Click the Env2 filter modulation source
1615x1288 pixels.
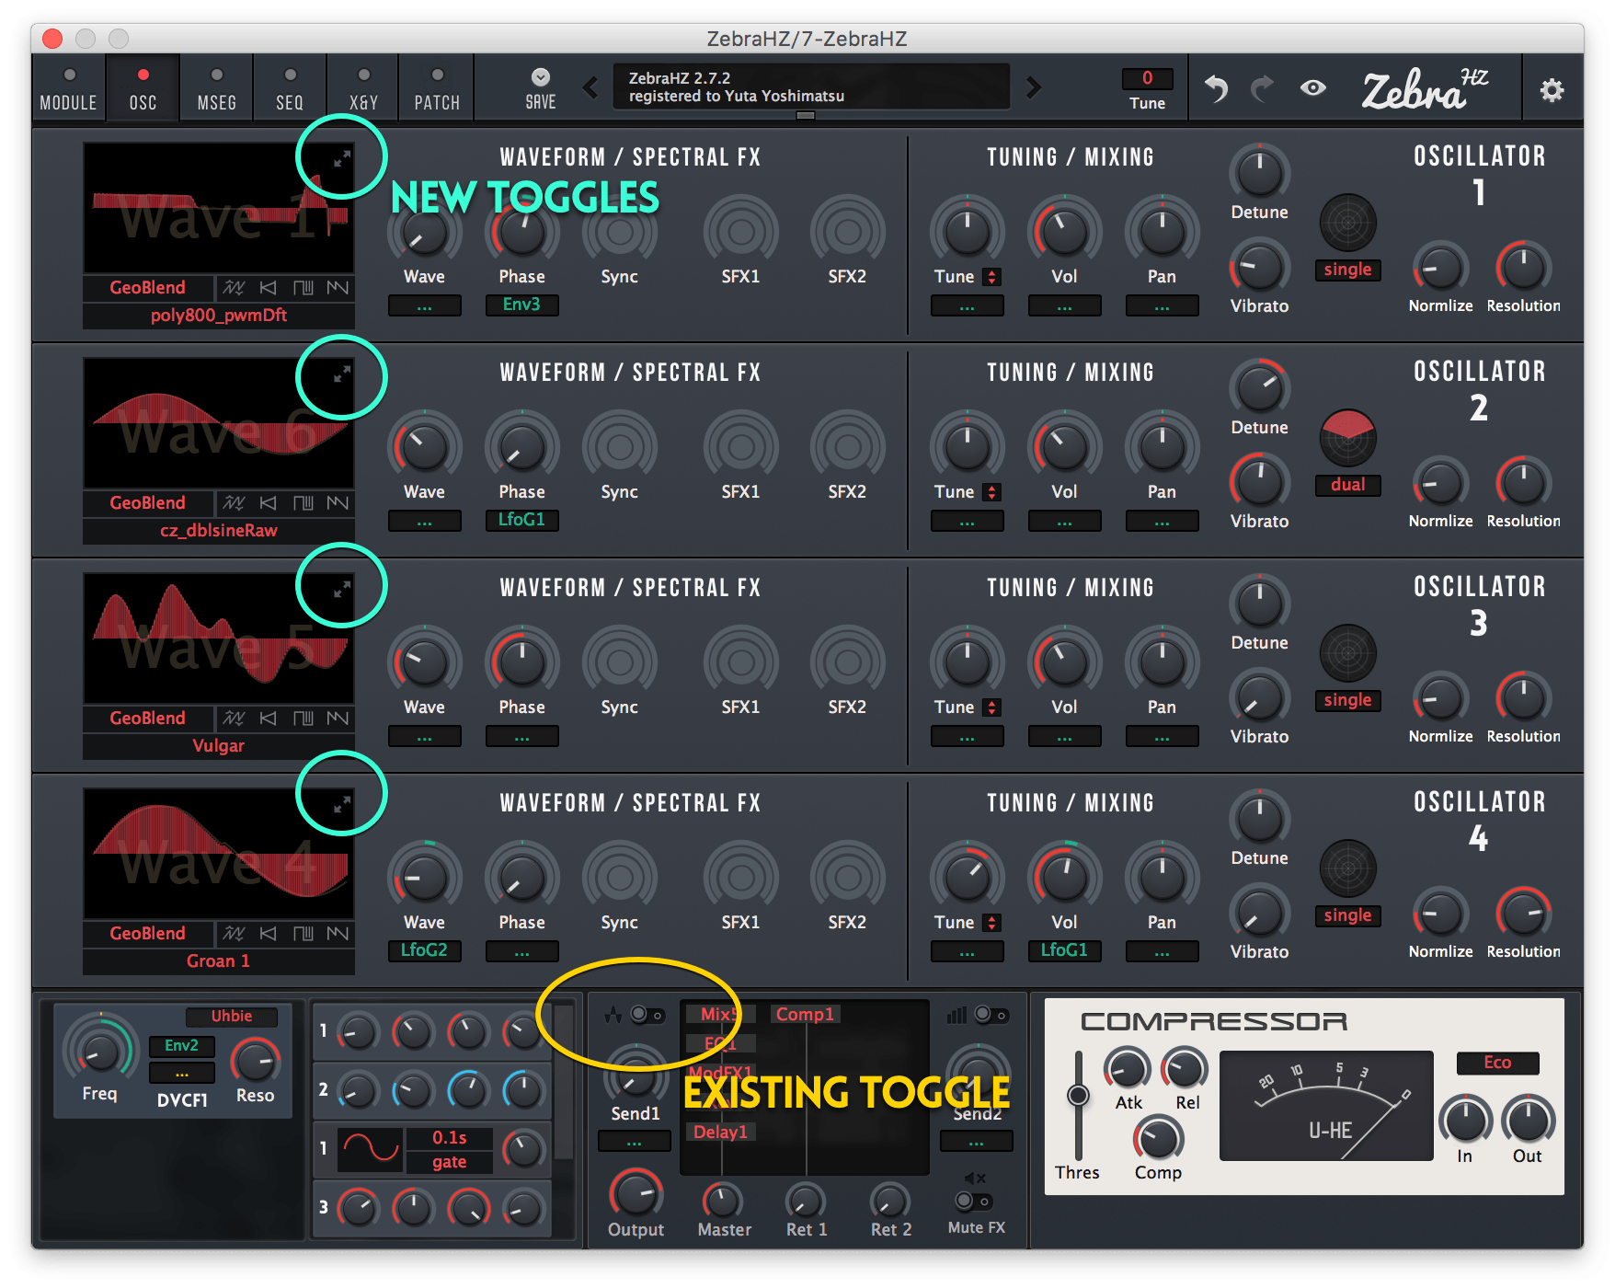[x=181, y=1046]
